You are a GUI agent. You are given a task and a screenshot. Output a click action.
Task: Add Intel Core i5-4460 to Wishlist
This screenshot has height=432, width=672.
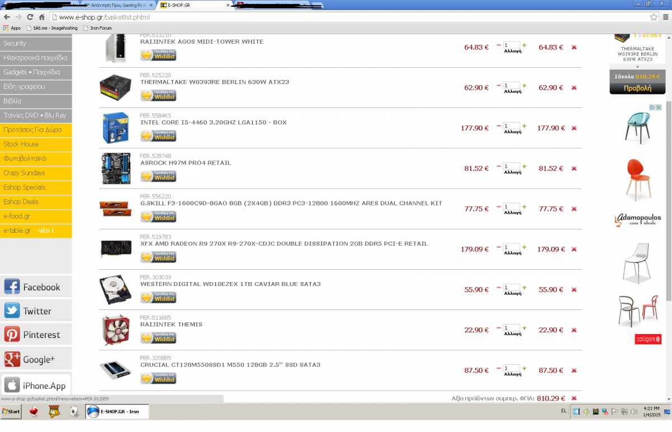coord(158,136)
